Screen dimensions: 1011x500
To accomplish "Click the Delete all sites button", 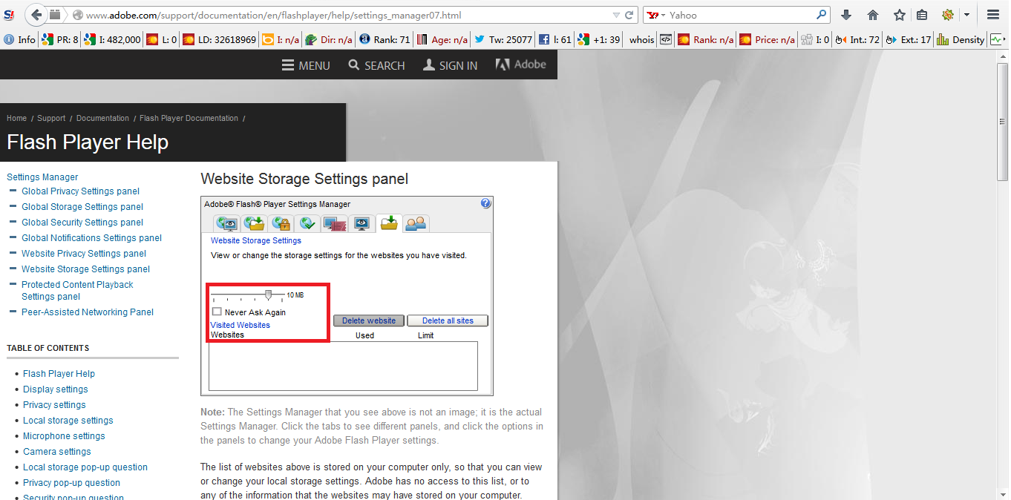I will tap(448, 320).
